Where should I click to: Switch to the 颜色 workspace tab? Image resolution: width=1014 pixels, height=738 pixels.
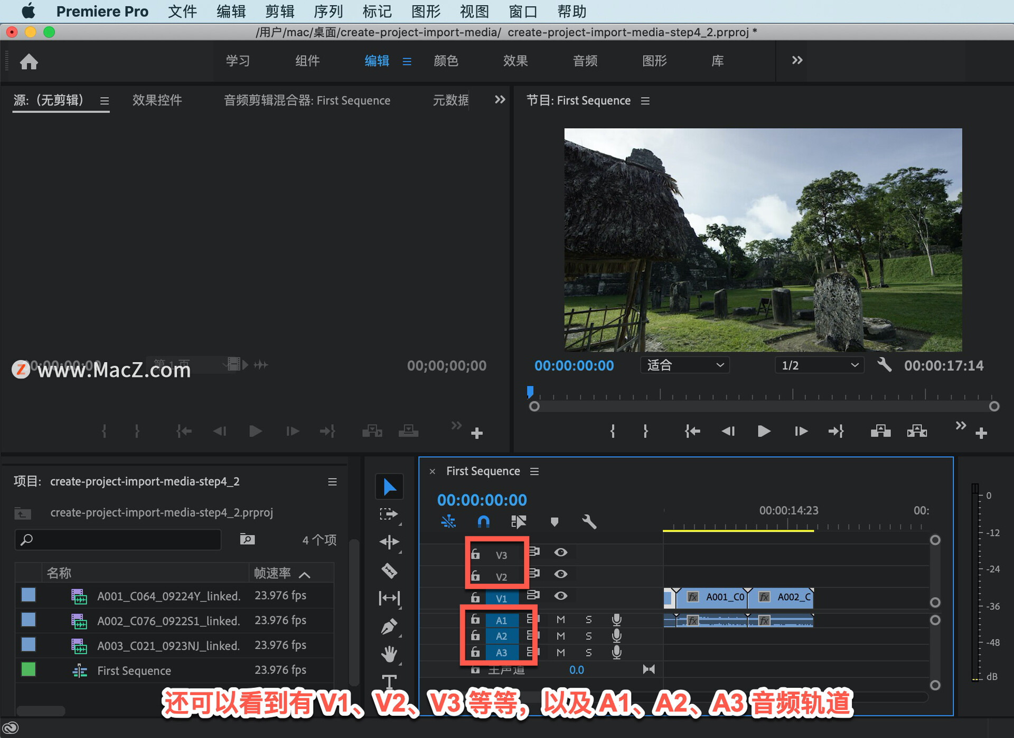pyautogui.click(x=446, y=61)
